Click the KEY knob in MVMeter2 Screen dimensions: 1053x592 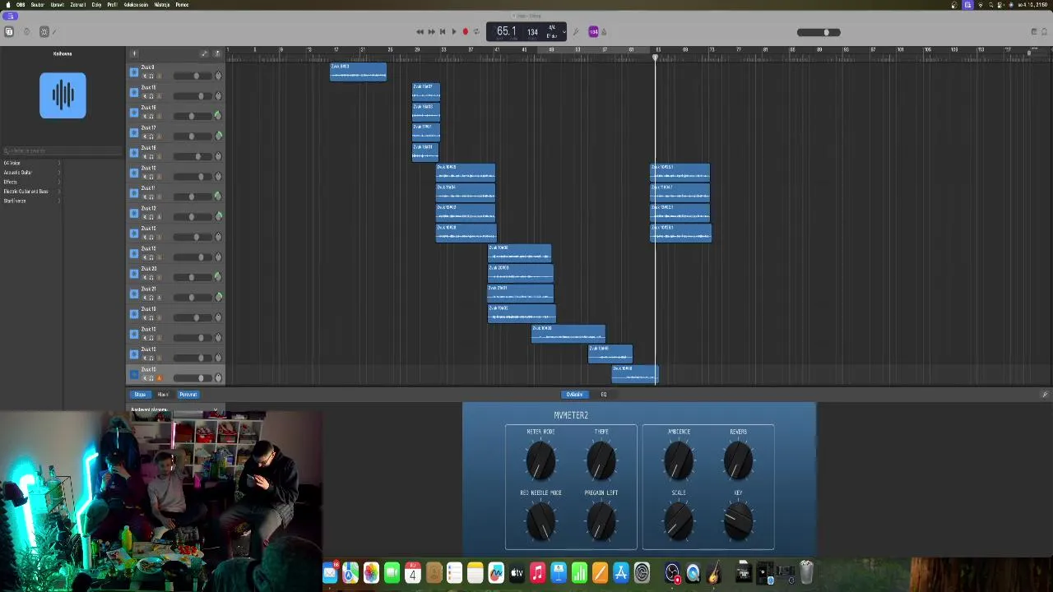coord(738,521)
